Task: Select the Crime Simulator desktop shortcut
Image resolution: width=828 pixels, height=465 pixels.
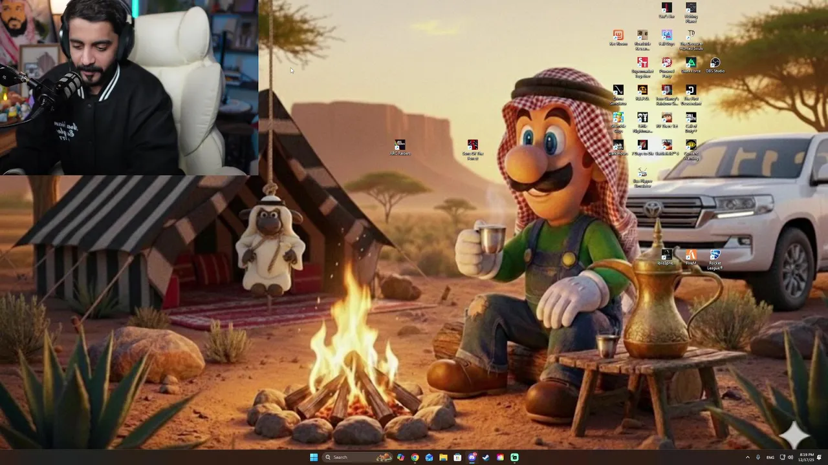Action: pyautogui.click(x=618, y=94)
